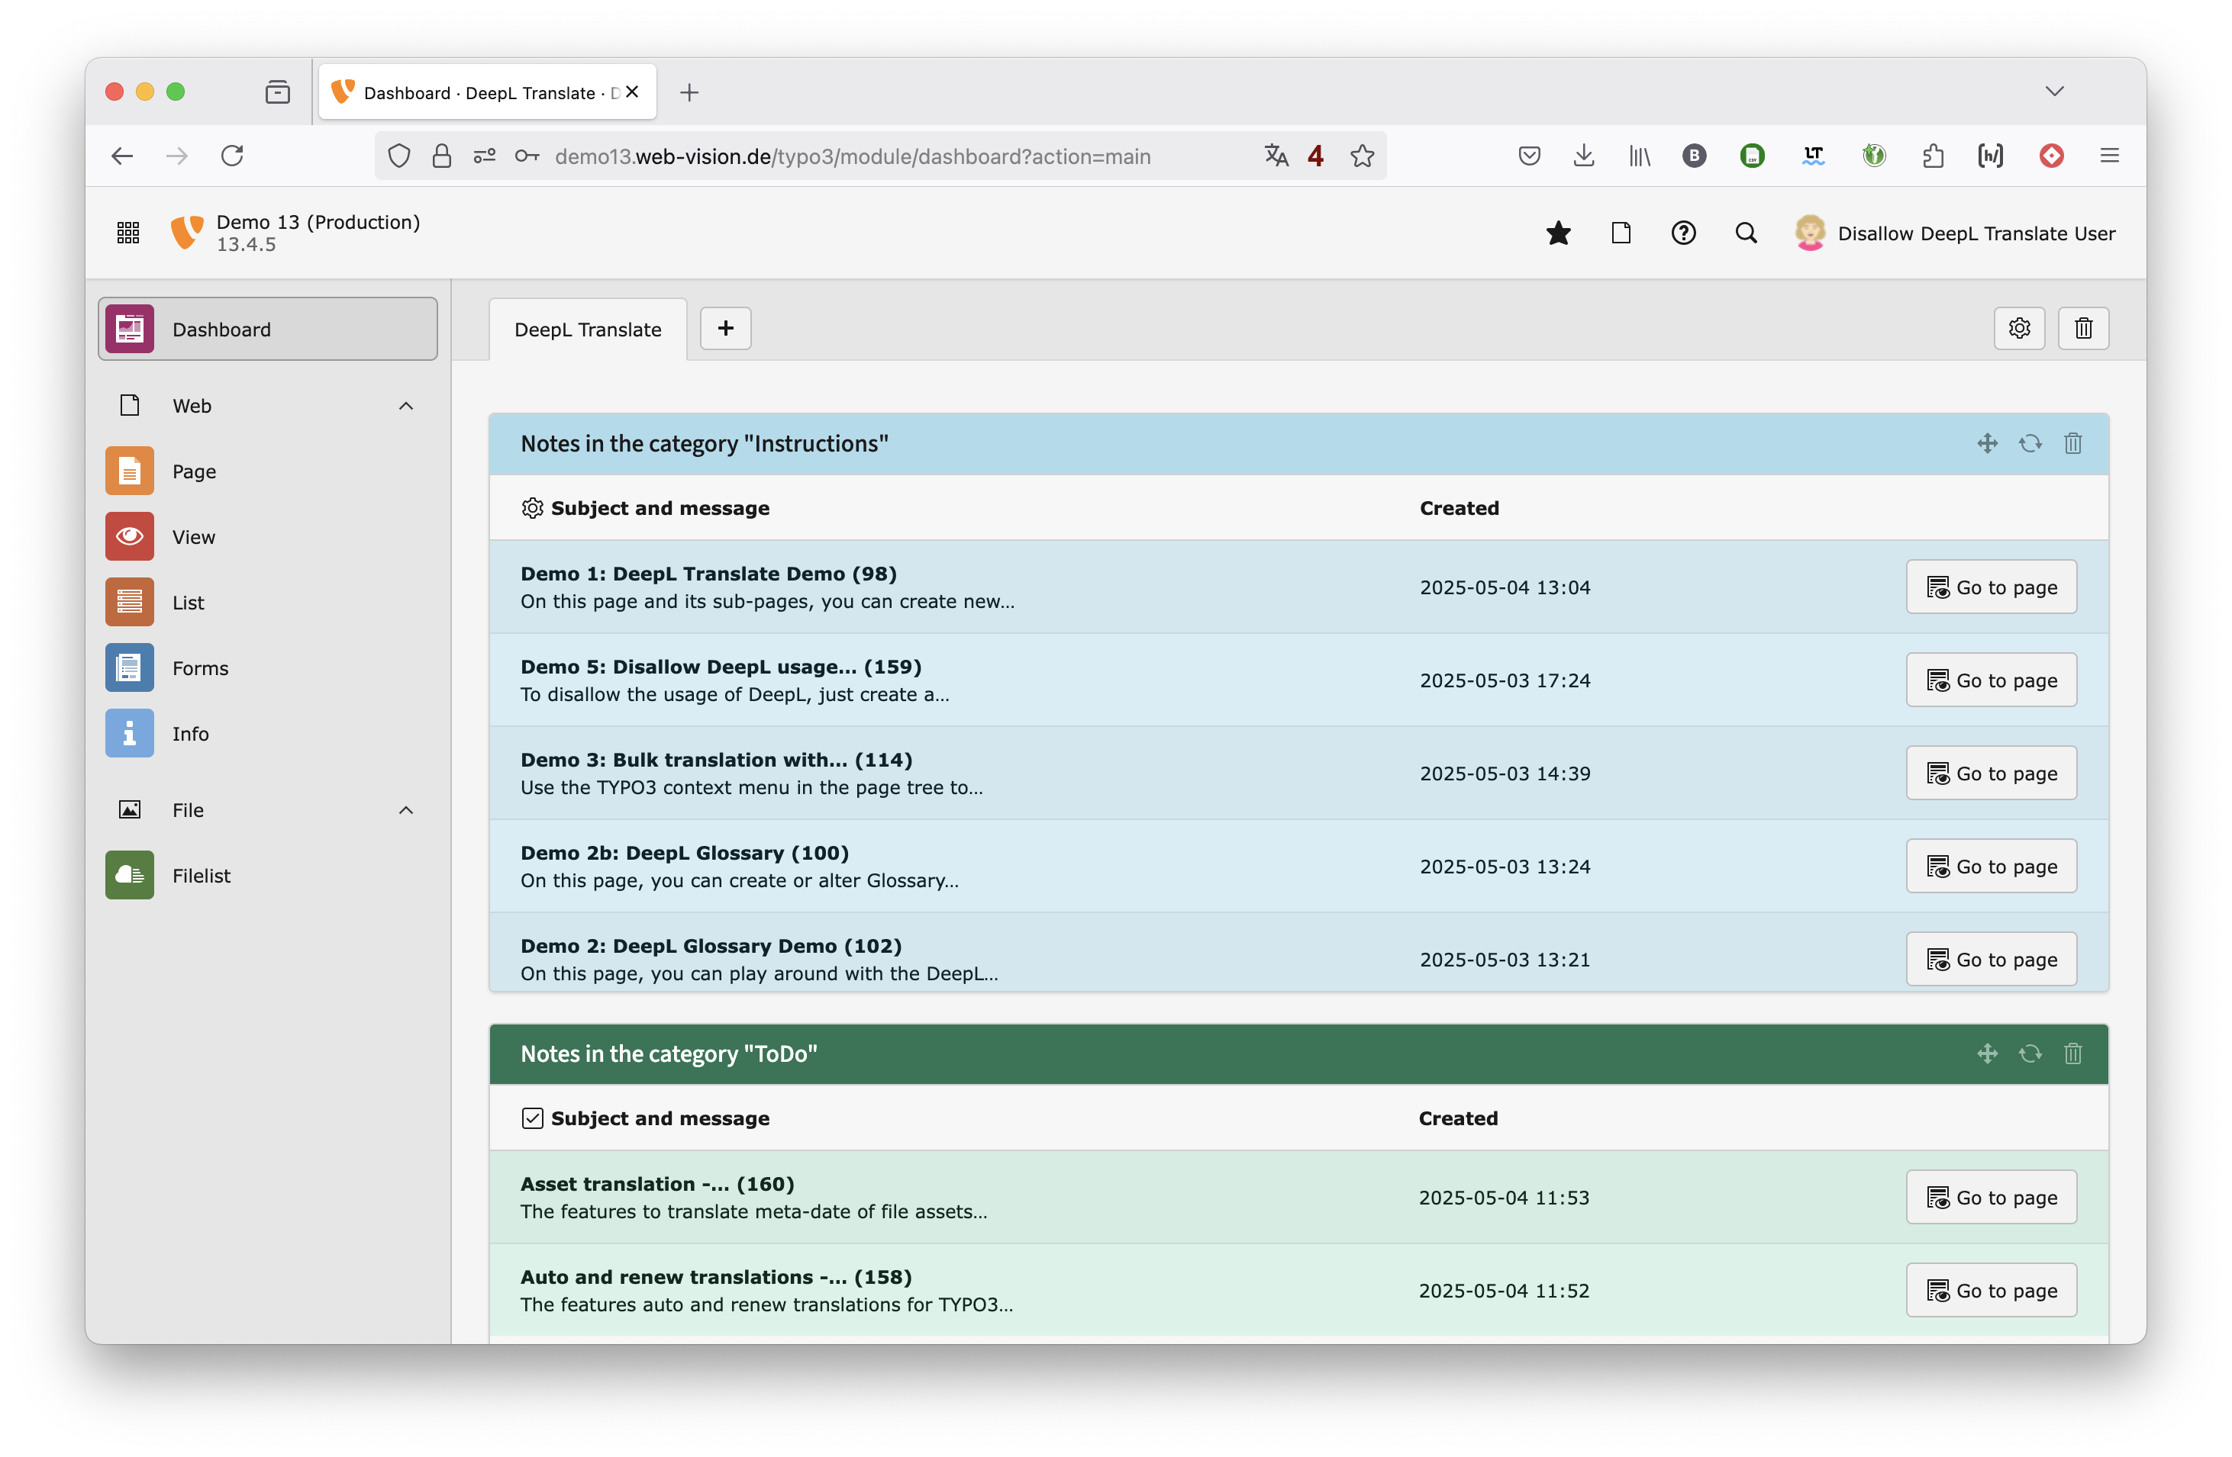Image resolution: width=2232 pixels, height=1457 pixels.
Task: Open the list all tabs dropdown chevron
Action: 2055,91
